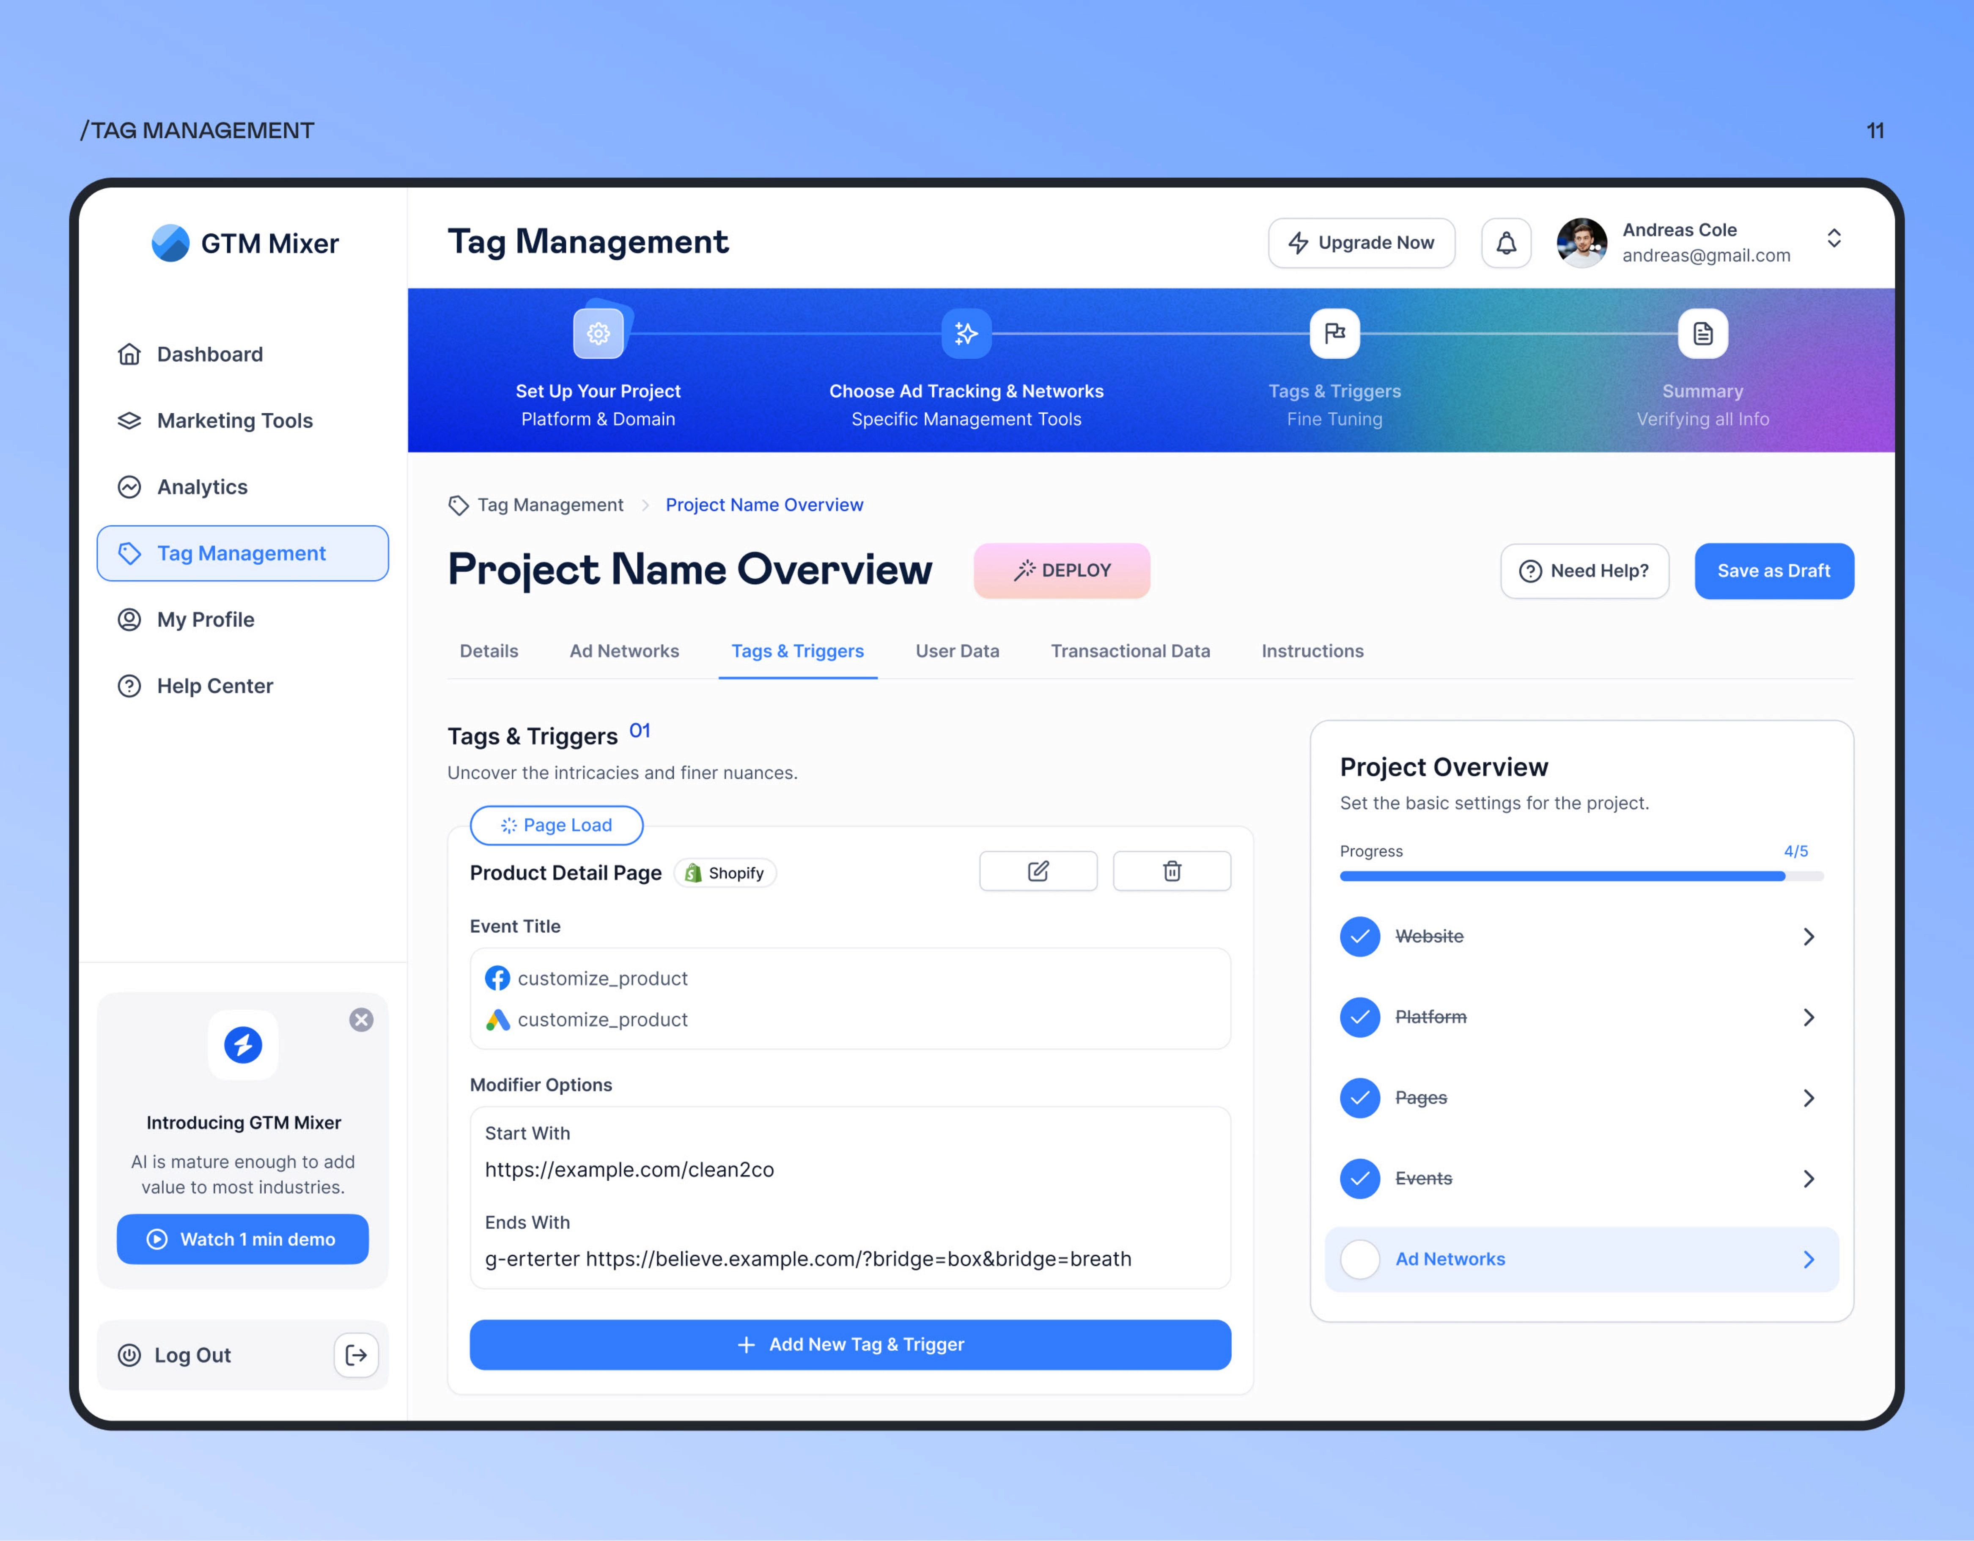Toggle the Events completed checkmark
Screen dimensions: 1974x1541
1359,1178
